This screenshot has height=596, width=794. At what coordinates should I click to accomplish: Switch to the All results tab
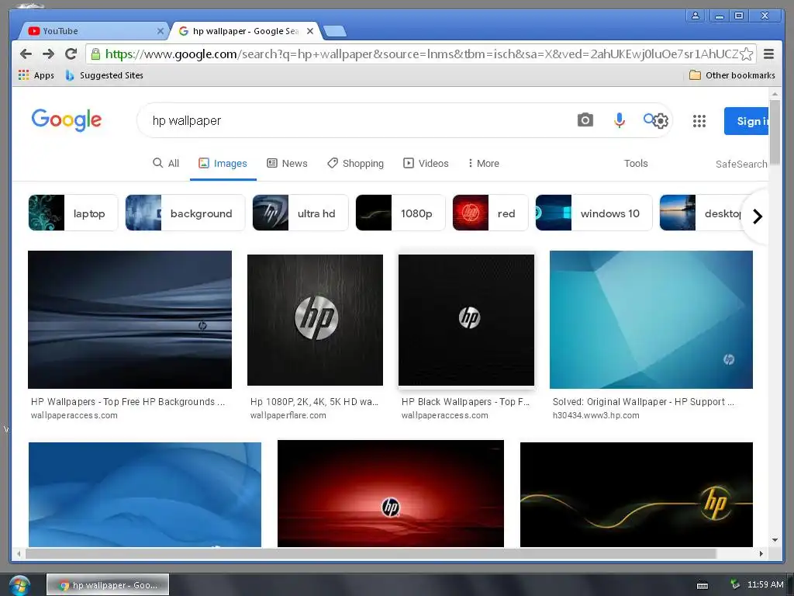pyautogui.click(x=166, y=163)
